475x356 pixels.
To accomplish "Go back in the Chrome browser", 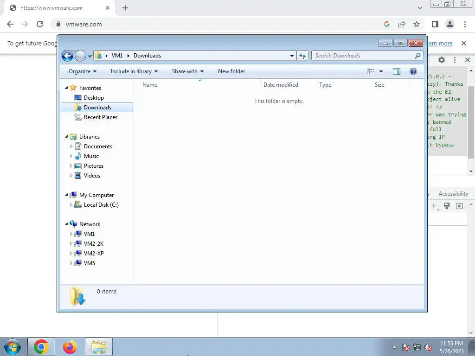I will point(10,24).
